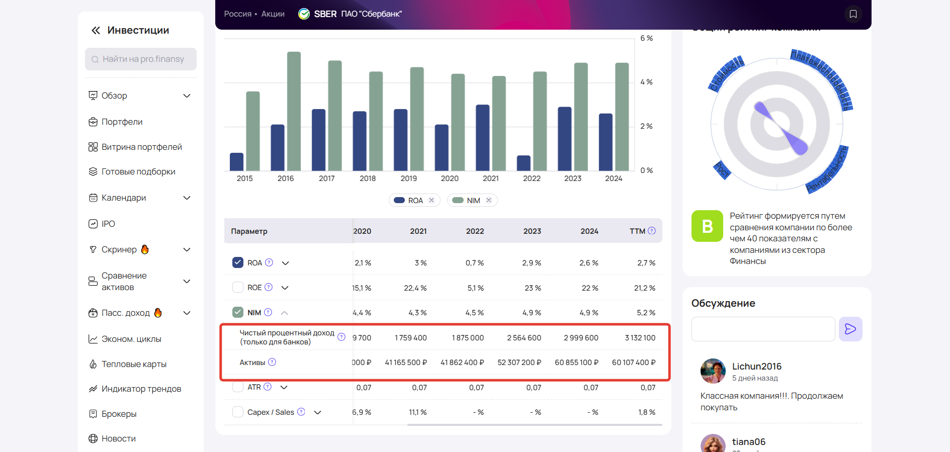
Task: Open the help tooltip next to TTM
Action: pyautogui.click(x=652, y=231)
